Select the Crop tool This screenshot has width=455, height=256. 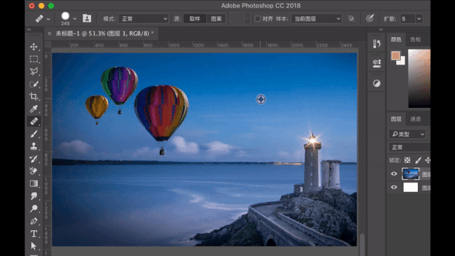(x=33, y=96)
